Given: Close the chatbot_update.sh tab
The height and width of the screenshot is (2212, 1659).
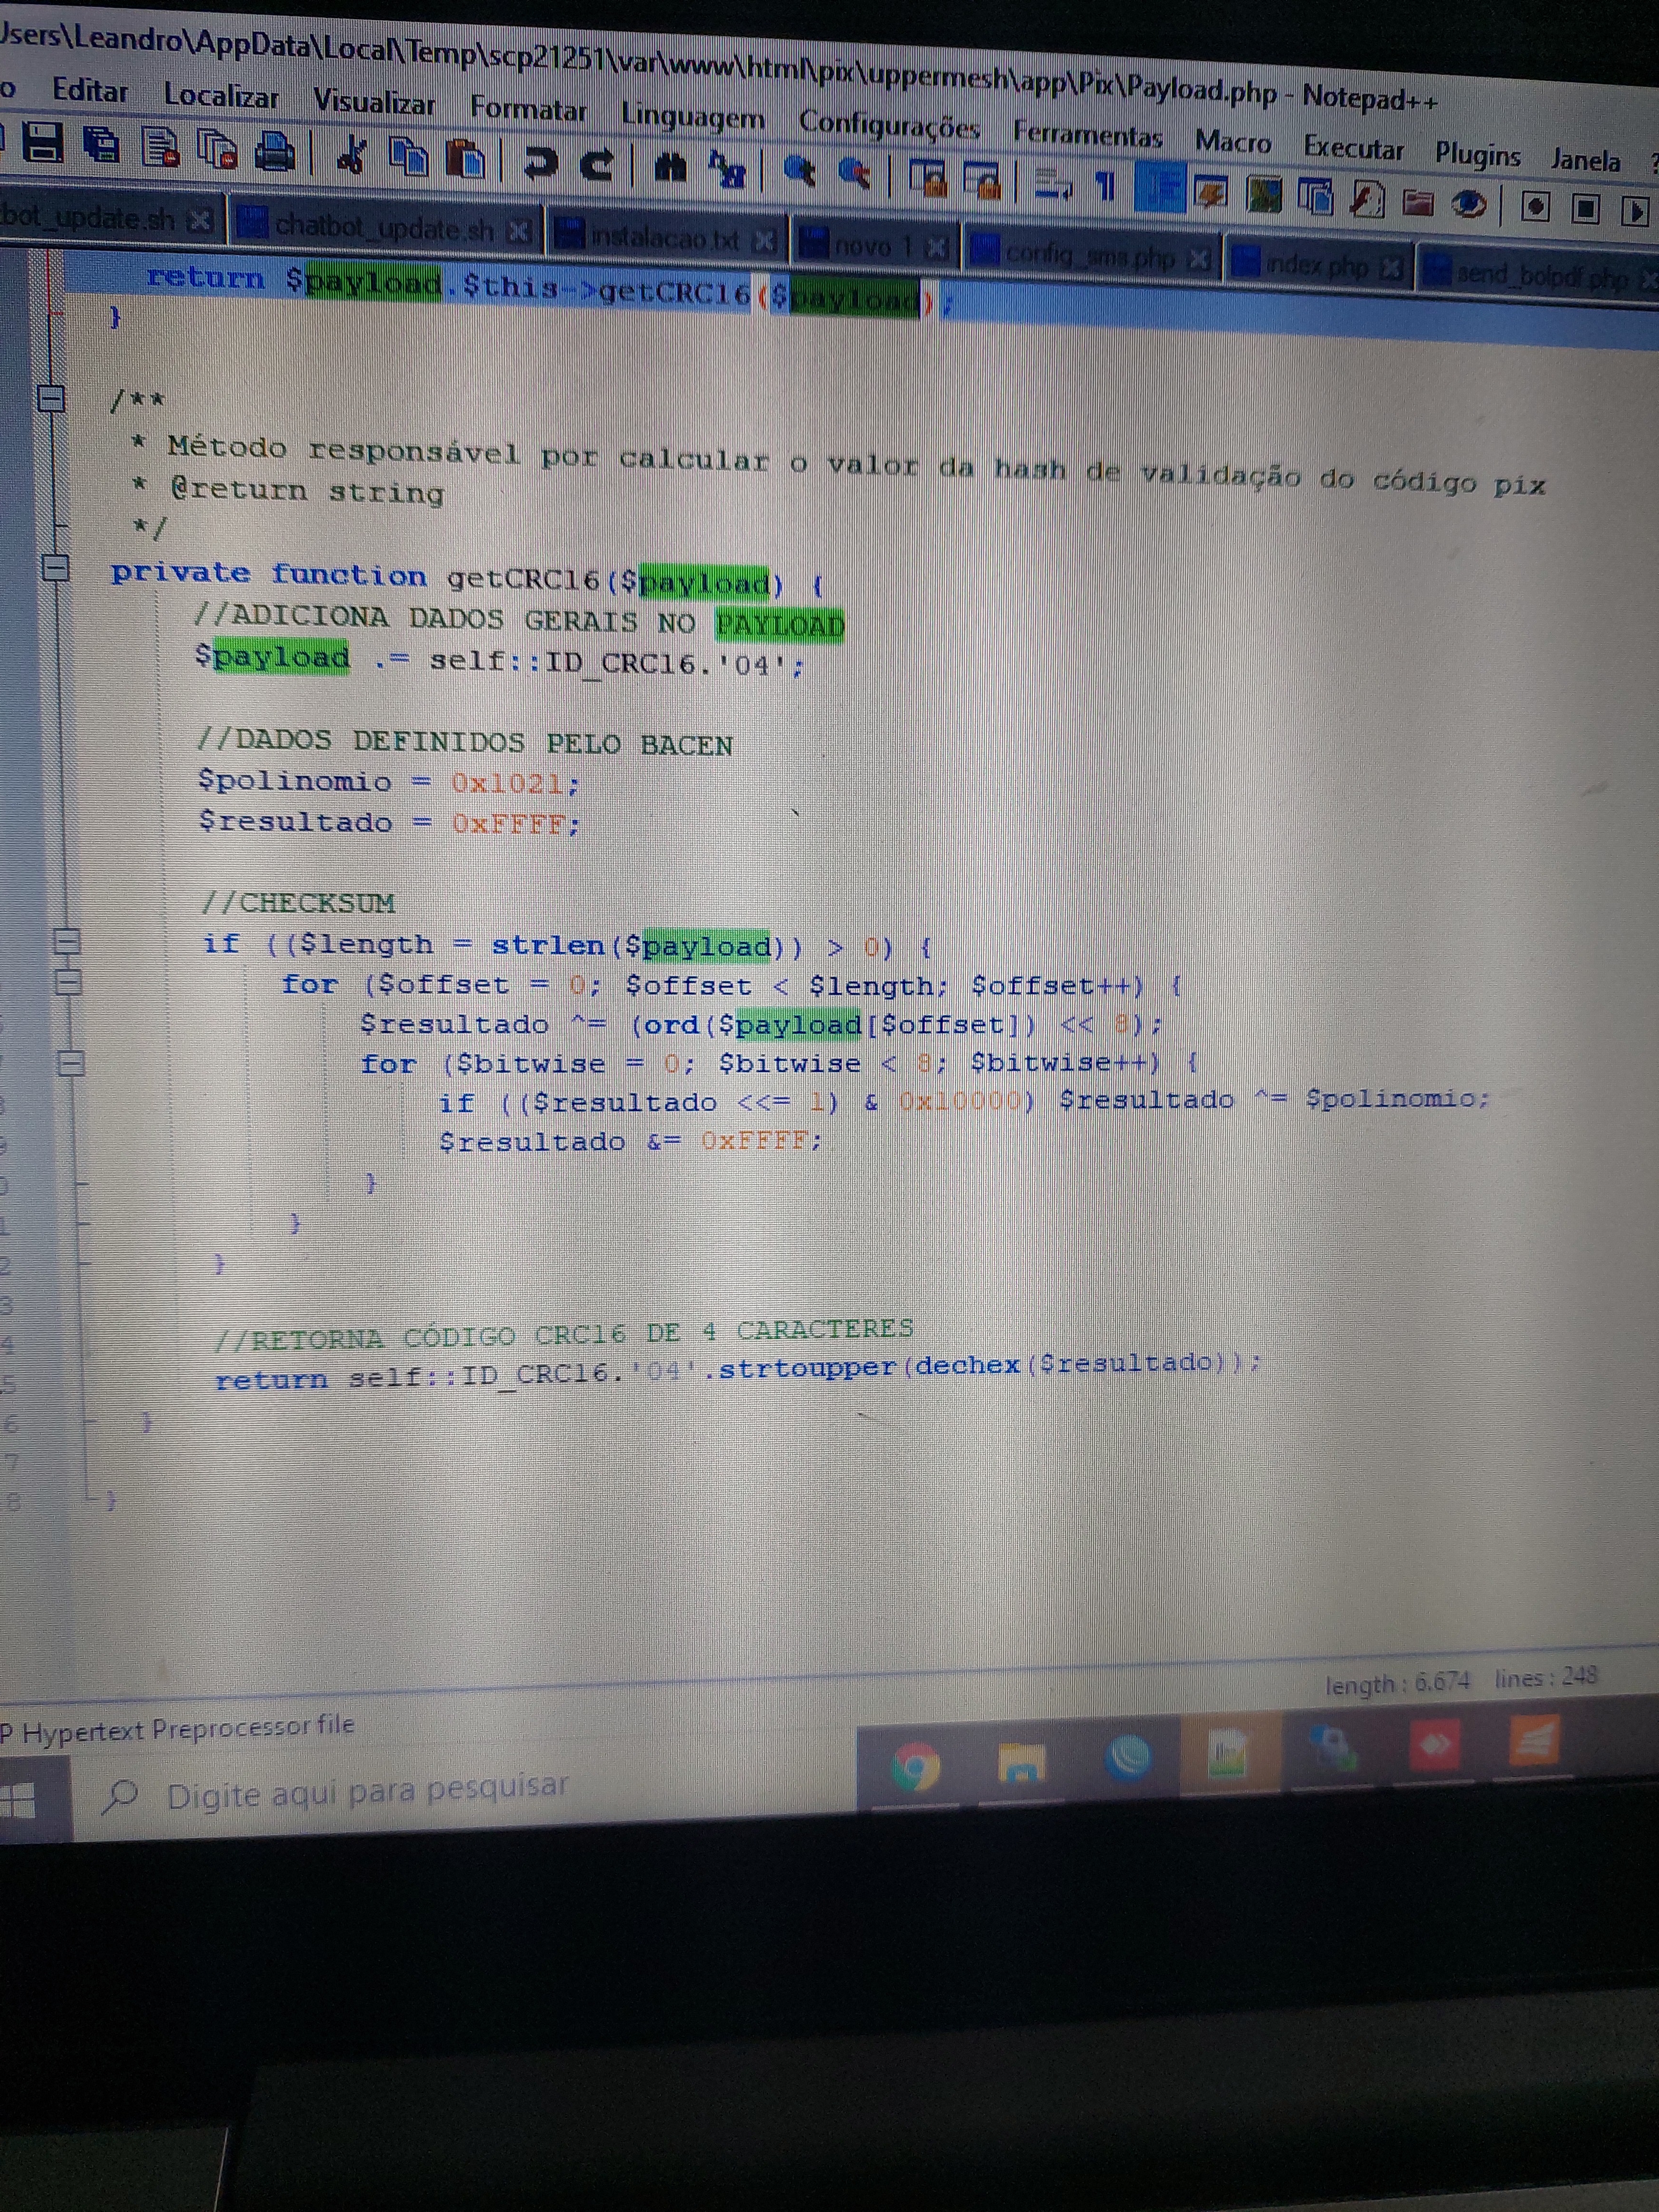Looking at the screenshot, I should point(518,232).
